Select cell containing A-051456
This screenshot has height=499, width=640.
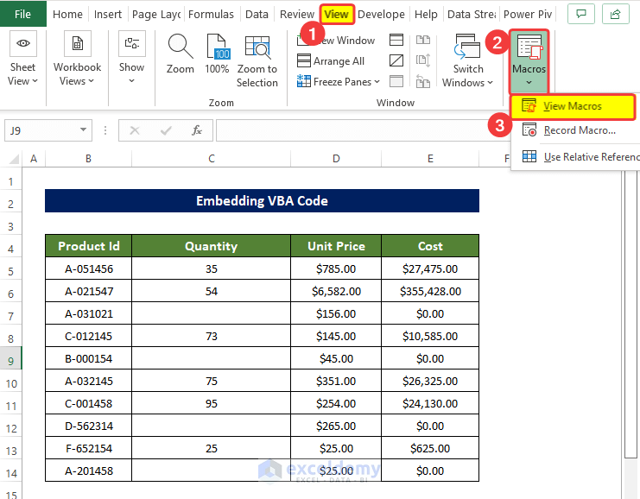89,268
